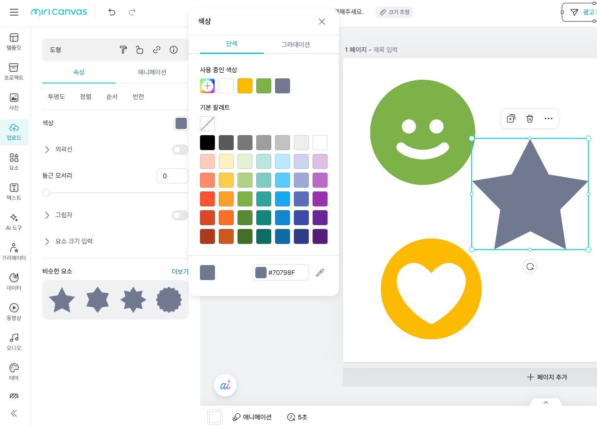Screen dimensions: 597x426
Task: Open the hamburger main menu
Action: 14,12
